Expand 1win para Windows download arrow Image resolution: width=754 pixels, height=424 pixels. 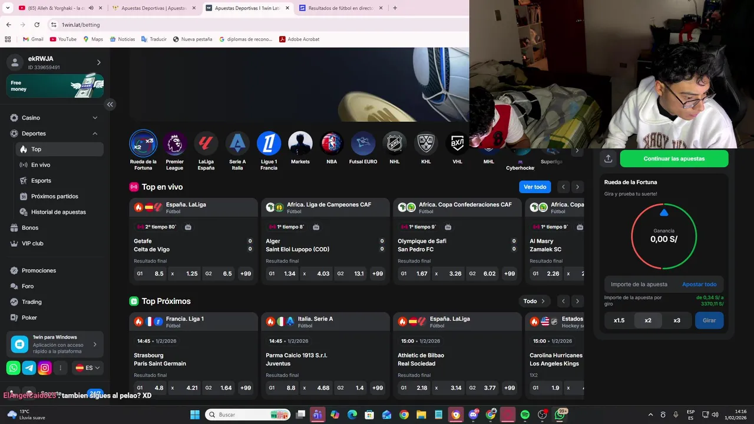click(95, 344)
